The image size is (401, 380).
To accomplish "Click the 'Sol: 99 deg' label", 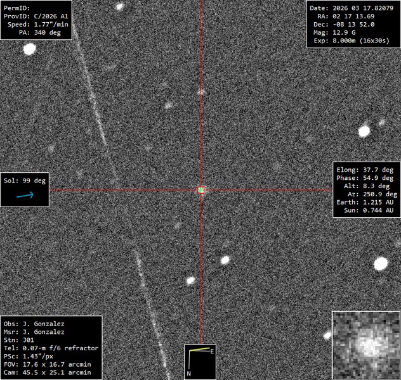I will coord(25,180).
